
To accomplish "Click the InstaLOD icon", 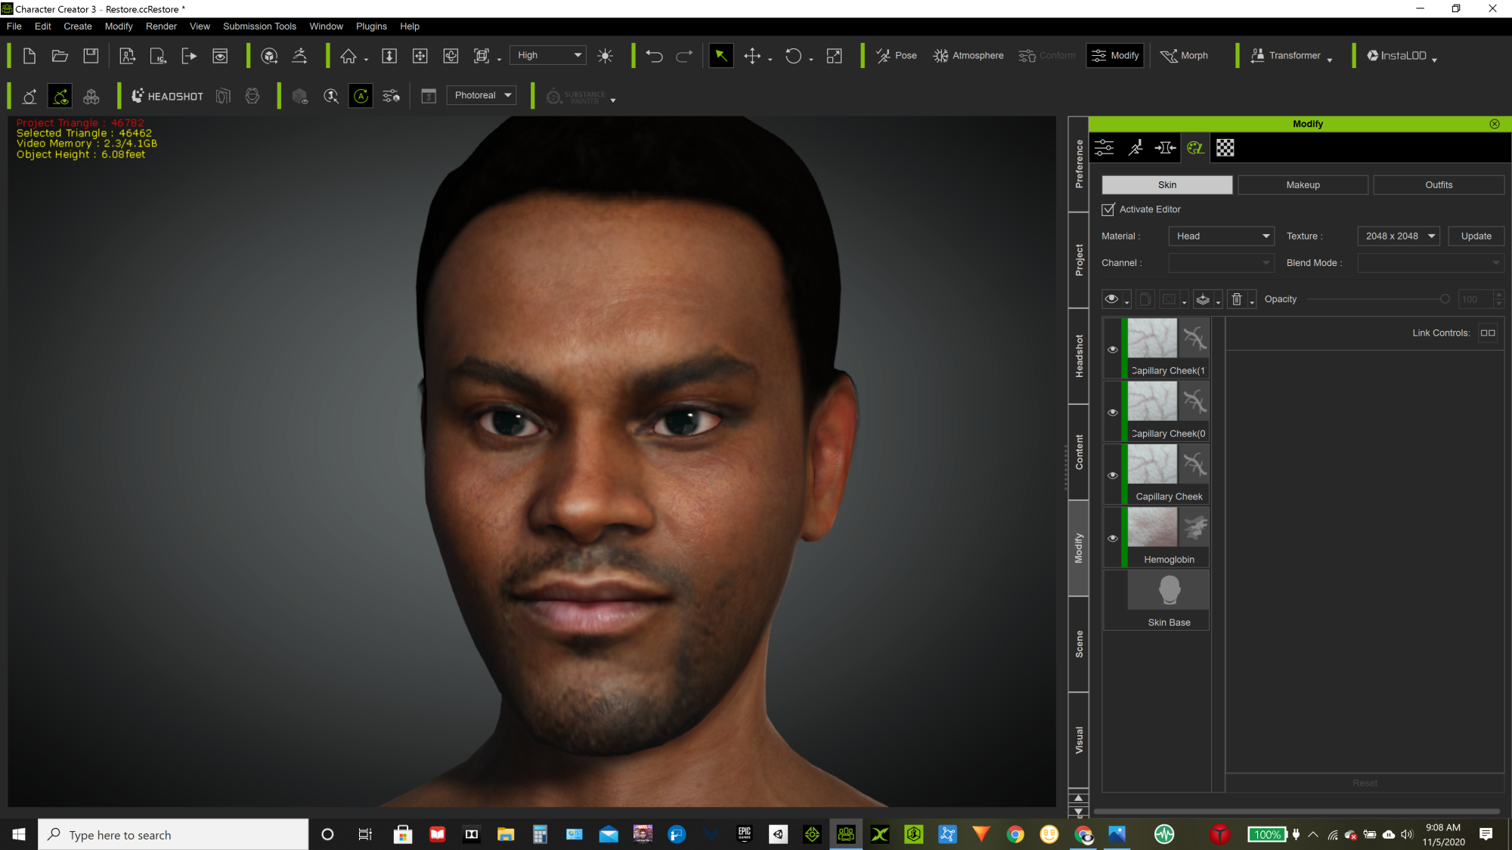I will (1396, 56).
